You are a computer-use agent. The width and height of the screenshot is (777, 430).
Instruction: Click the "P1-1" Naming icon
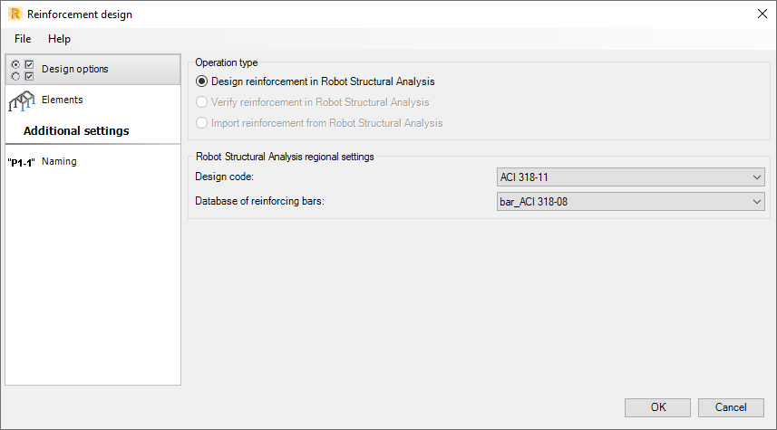(x=21, y=162)
